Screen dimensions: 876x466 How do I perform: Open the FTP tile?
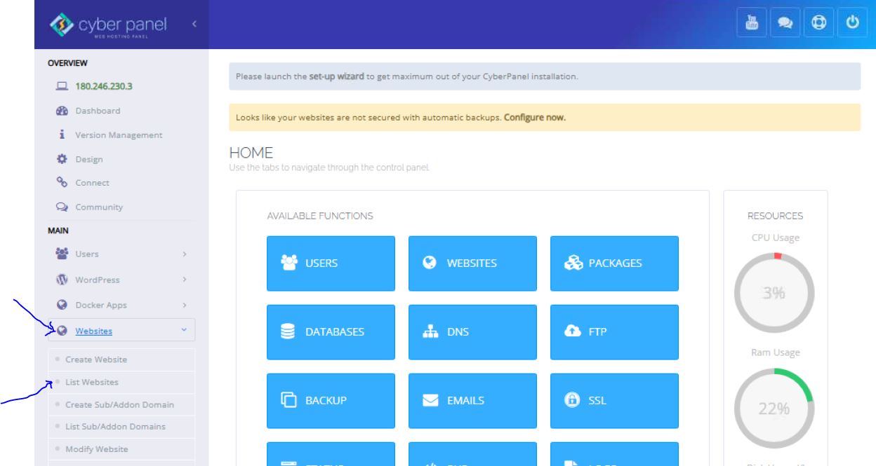614,333
